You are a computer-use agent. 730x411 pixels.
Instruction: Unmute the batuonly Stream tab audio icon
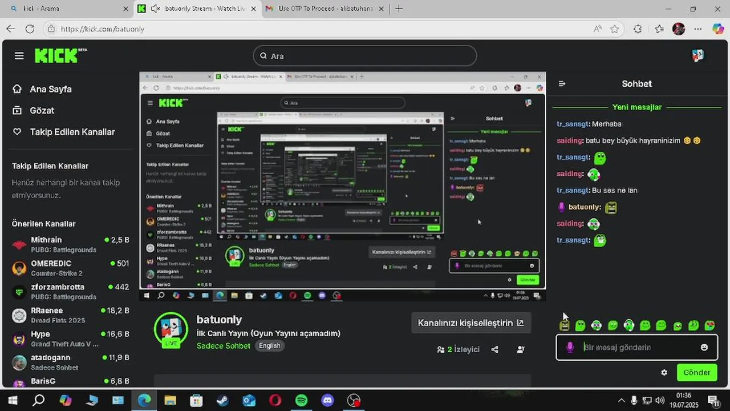[155, 9]
